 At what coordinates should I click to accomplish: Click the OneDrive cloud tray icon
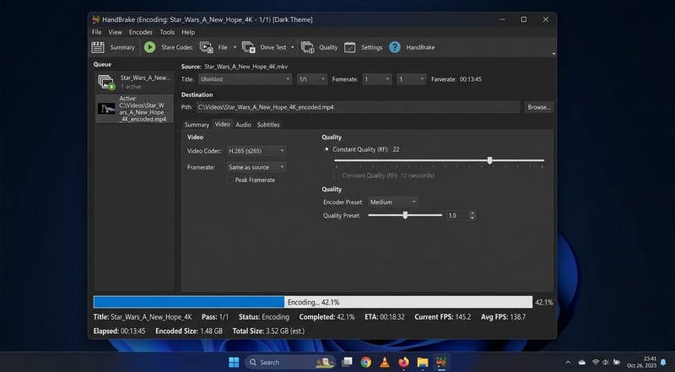582,363
